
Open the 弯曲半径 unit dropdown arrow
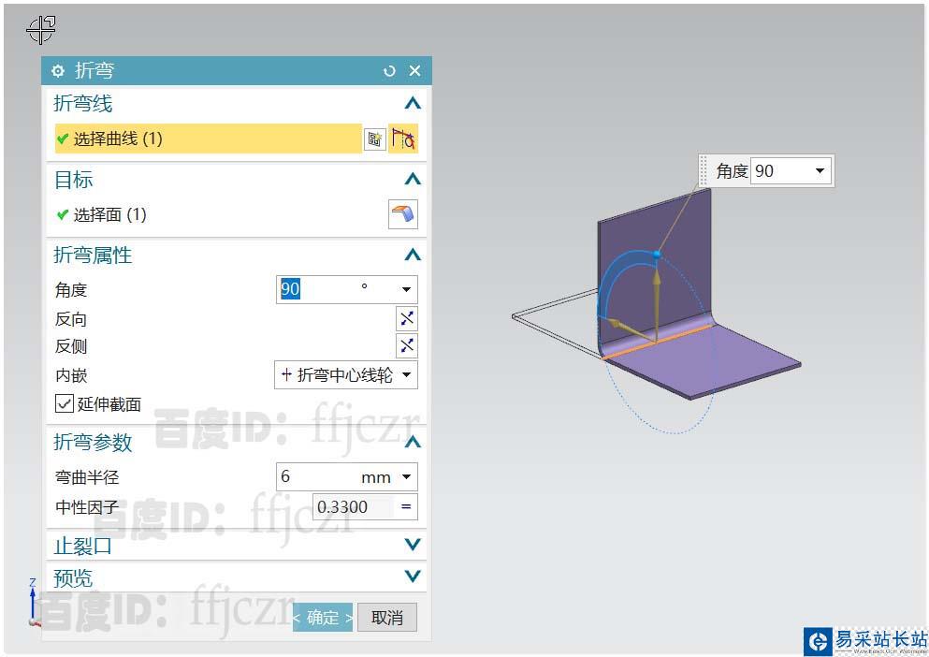pyautogui.click(x=406, y=476)
